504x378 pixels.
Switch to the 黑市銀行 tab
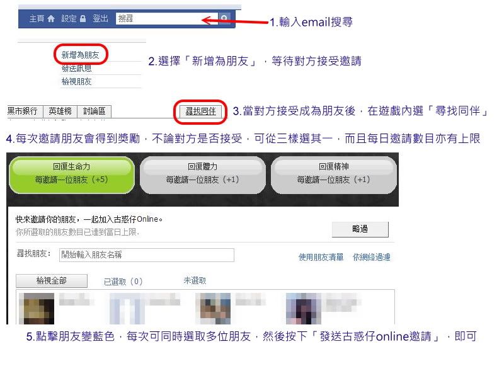[23, 112]
